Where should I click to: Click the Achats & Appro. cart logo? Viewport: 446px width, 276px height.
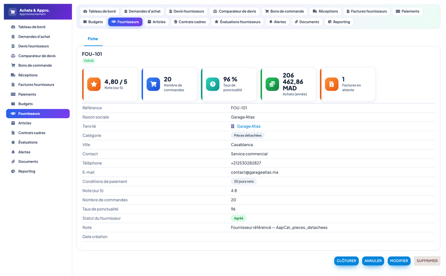click(x=13, y=12)
